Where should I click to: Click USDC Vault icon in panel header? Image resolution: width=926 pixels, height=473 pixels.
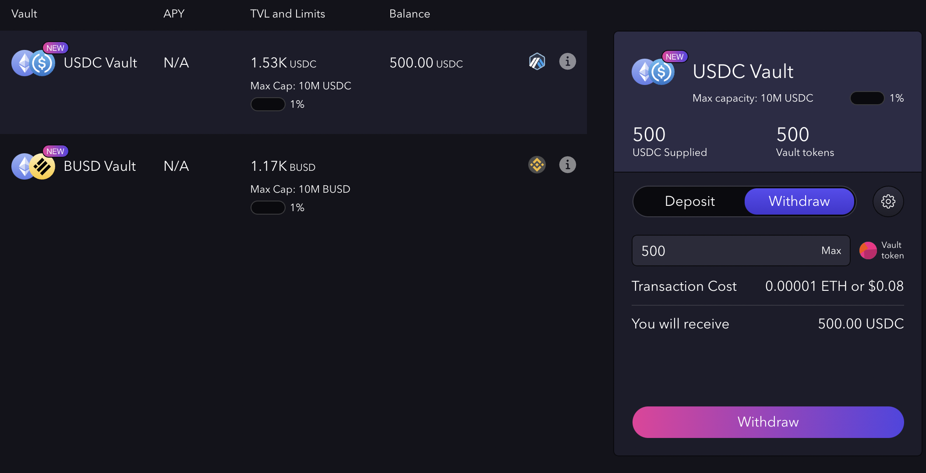[x=653, y=71]
